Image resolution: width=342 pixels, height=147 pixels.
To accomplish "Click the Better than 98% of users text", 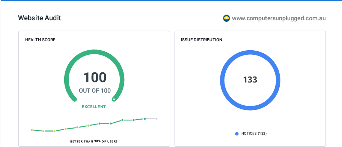I will 94,141.
